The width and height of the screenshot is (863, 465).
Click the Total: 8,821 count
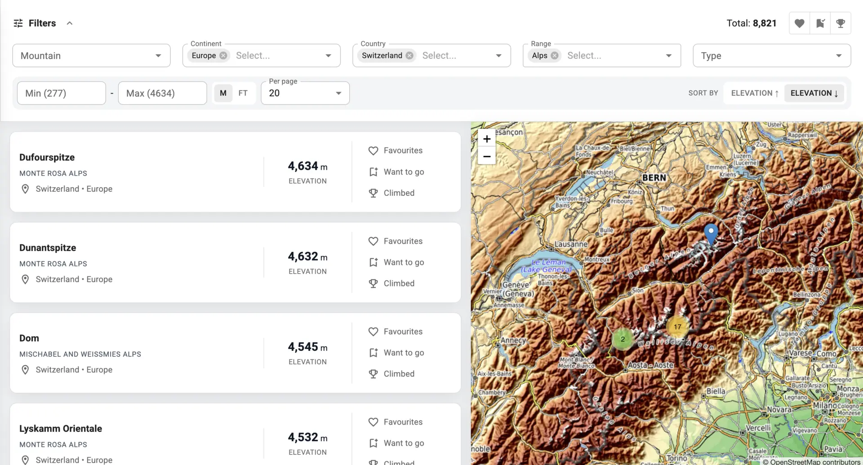coord(752,23)
